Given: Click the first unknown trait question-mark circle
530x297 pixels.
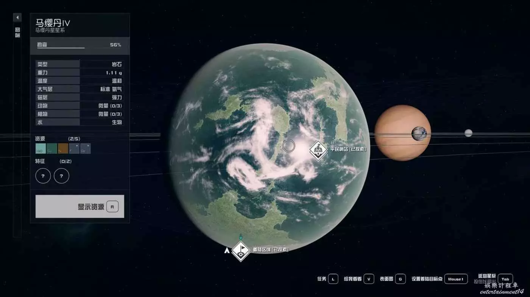Looking at the screenshot, I should click(x=43, y=176).
